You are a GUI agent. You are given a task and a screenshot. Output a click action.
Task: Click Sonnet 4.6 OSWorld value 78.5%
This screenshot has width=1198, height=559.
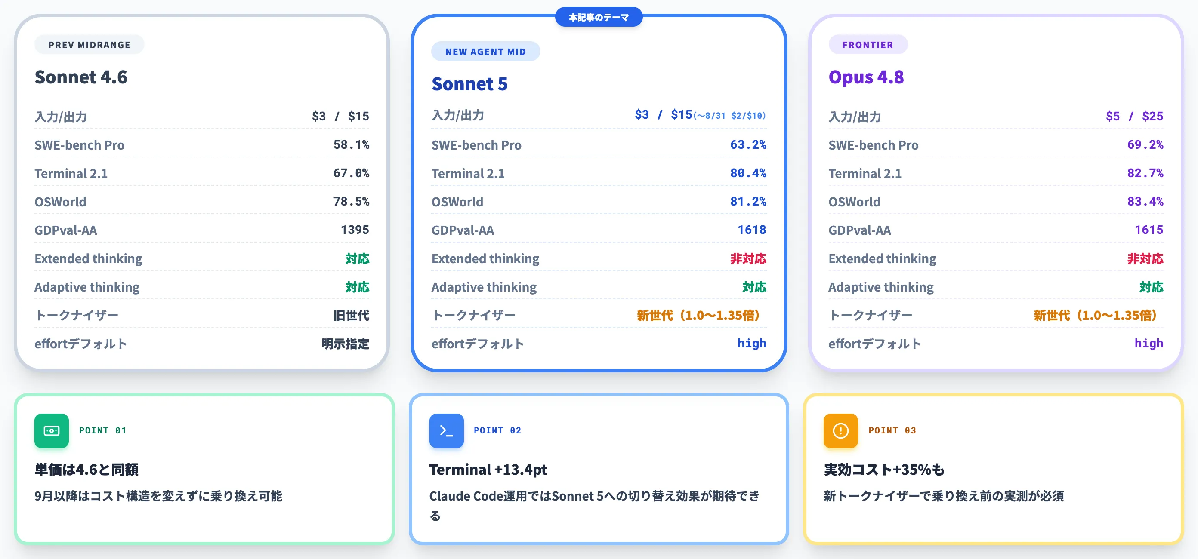click(351, 201)
